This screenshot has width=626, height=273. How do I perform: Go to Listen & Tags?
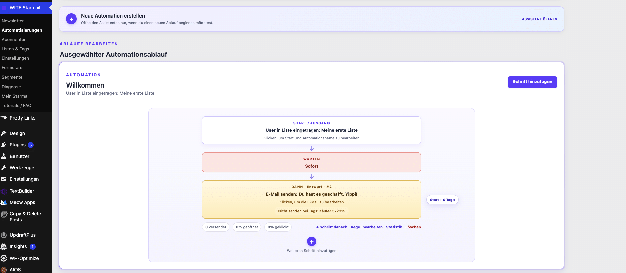[15, 49]
